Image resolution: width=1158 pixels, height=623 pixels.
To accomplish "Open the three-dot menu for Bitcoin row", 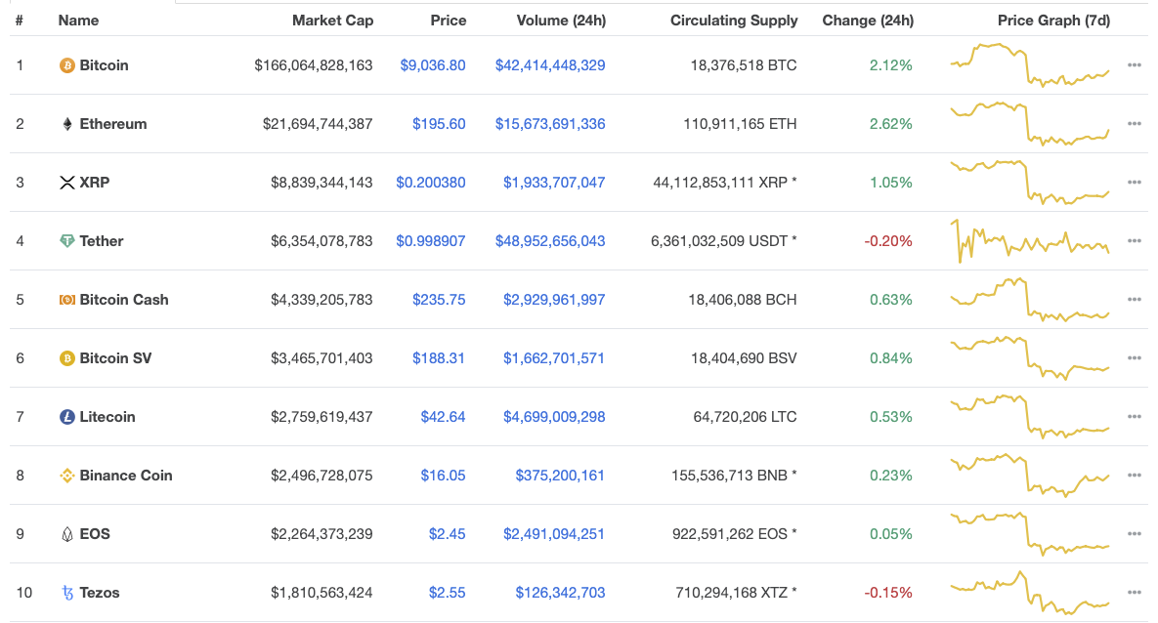I will pyautogui.click(x=1134, y=65).
